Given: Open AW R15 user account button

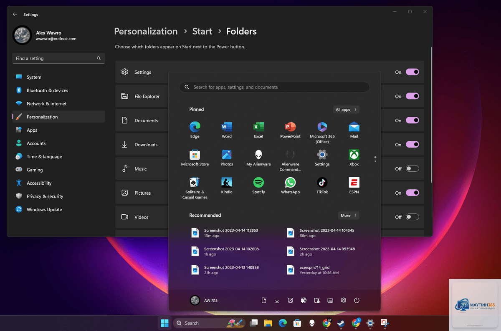Looking at the screenshot, I should click(204, 300).
